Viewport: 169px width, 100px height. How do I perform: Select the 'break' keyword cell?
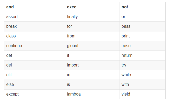click(34, 26)
